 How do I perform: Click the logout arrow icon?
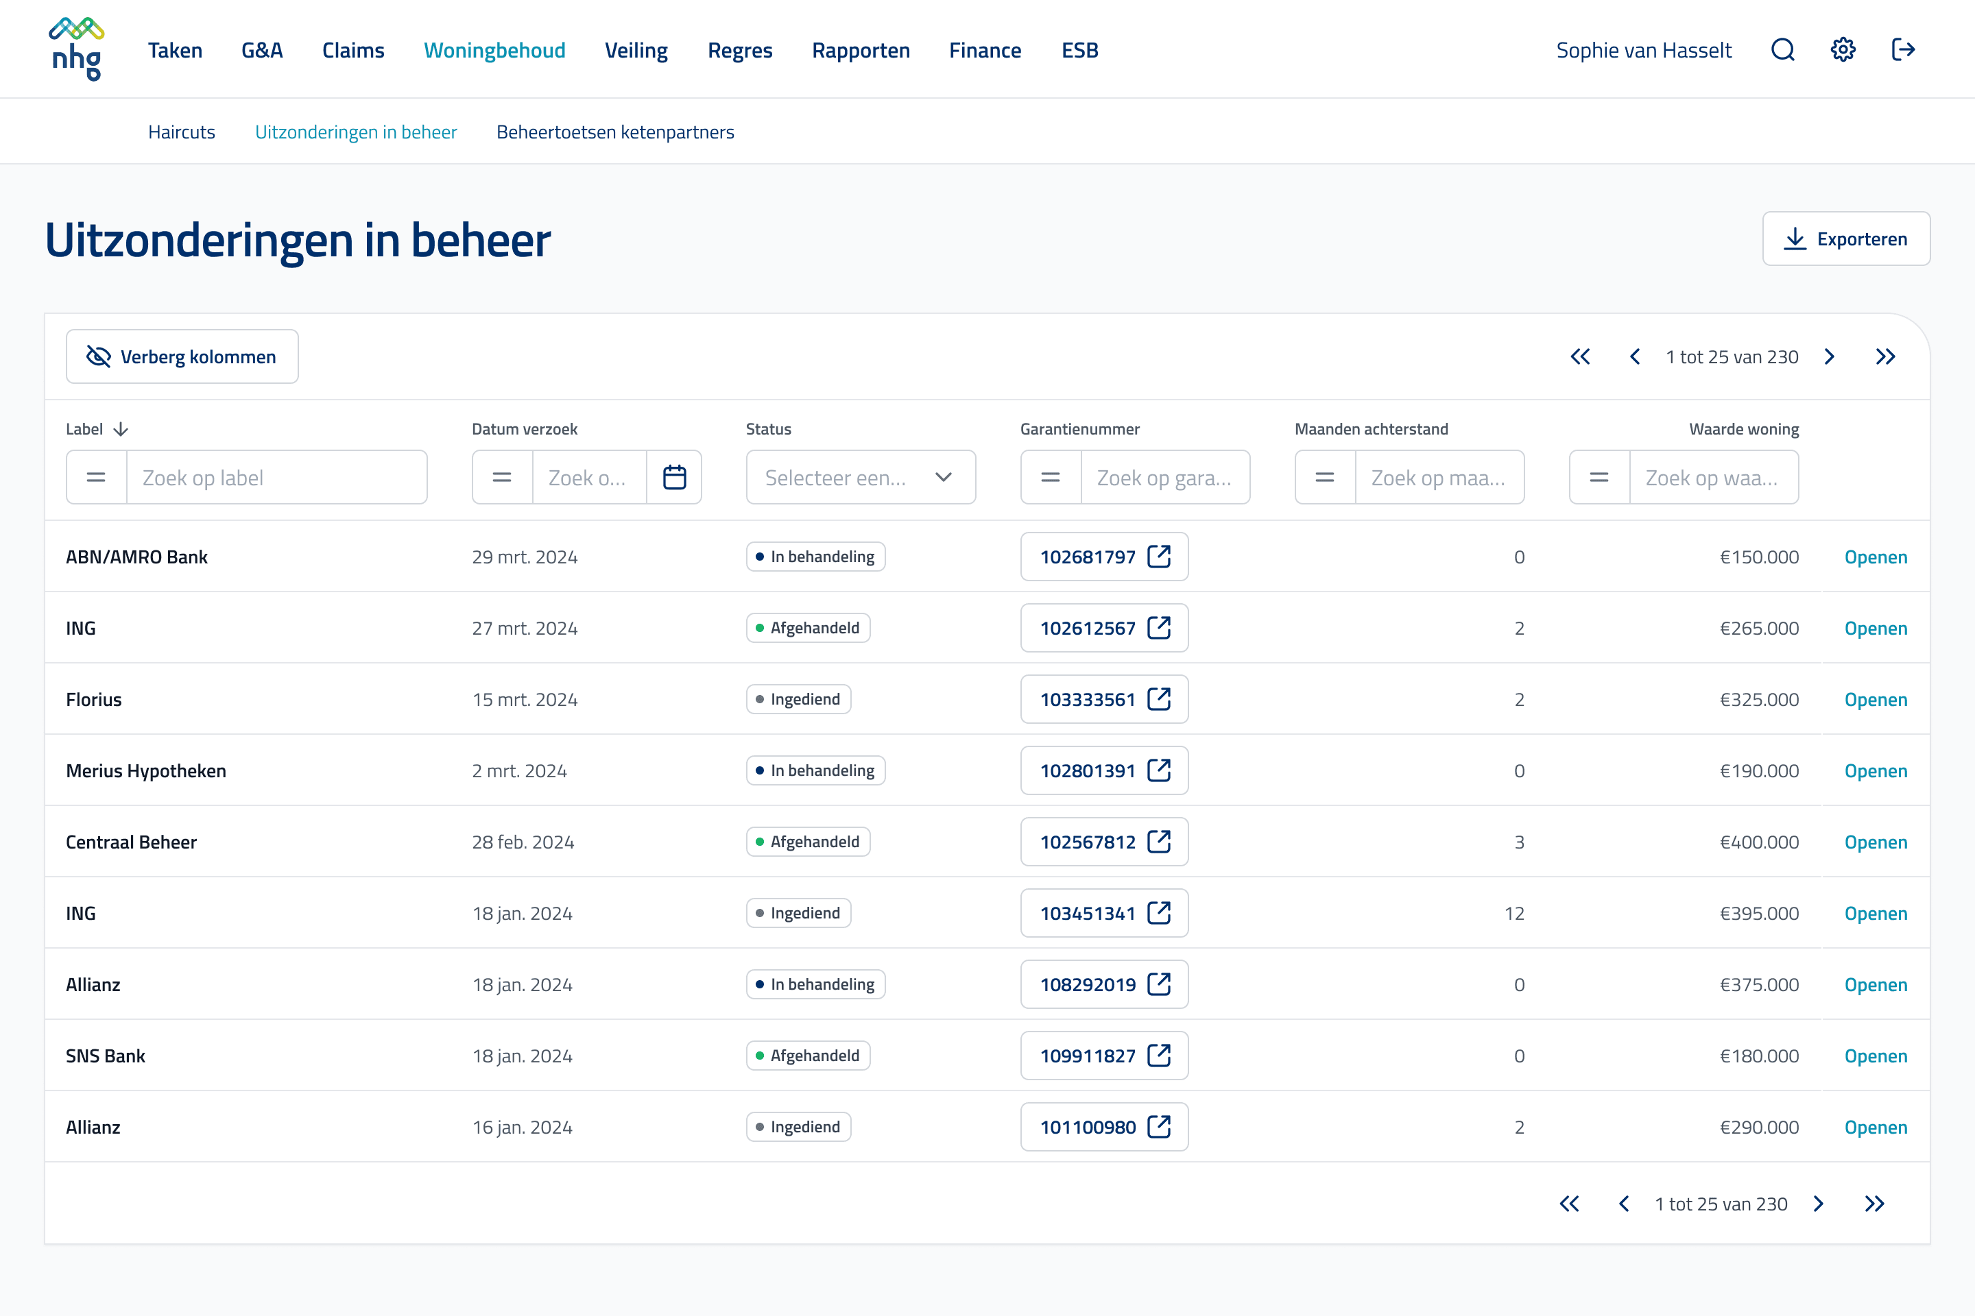(1903, 50)
